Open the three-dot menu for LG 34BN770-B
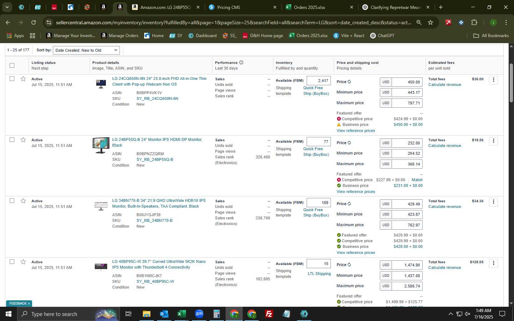Viewport: 514px width, 321px height. [x=494, y=202]
